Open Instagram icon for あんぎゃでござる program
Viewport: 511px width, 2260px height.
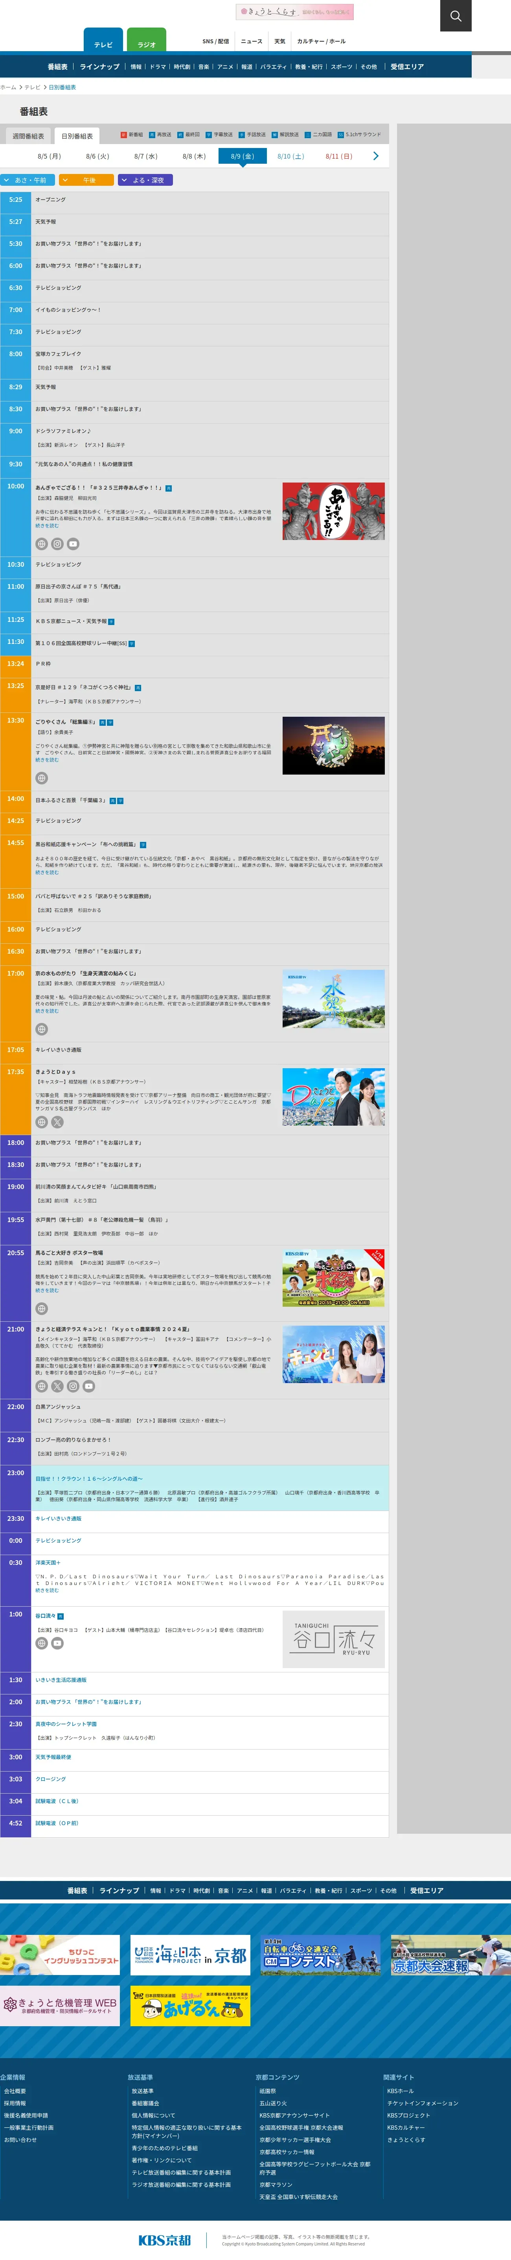point(57,544)
